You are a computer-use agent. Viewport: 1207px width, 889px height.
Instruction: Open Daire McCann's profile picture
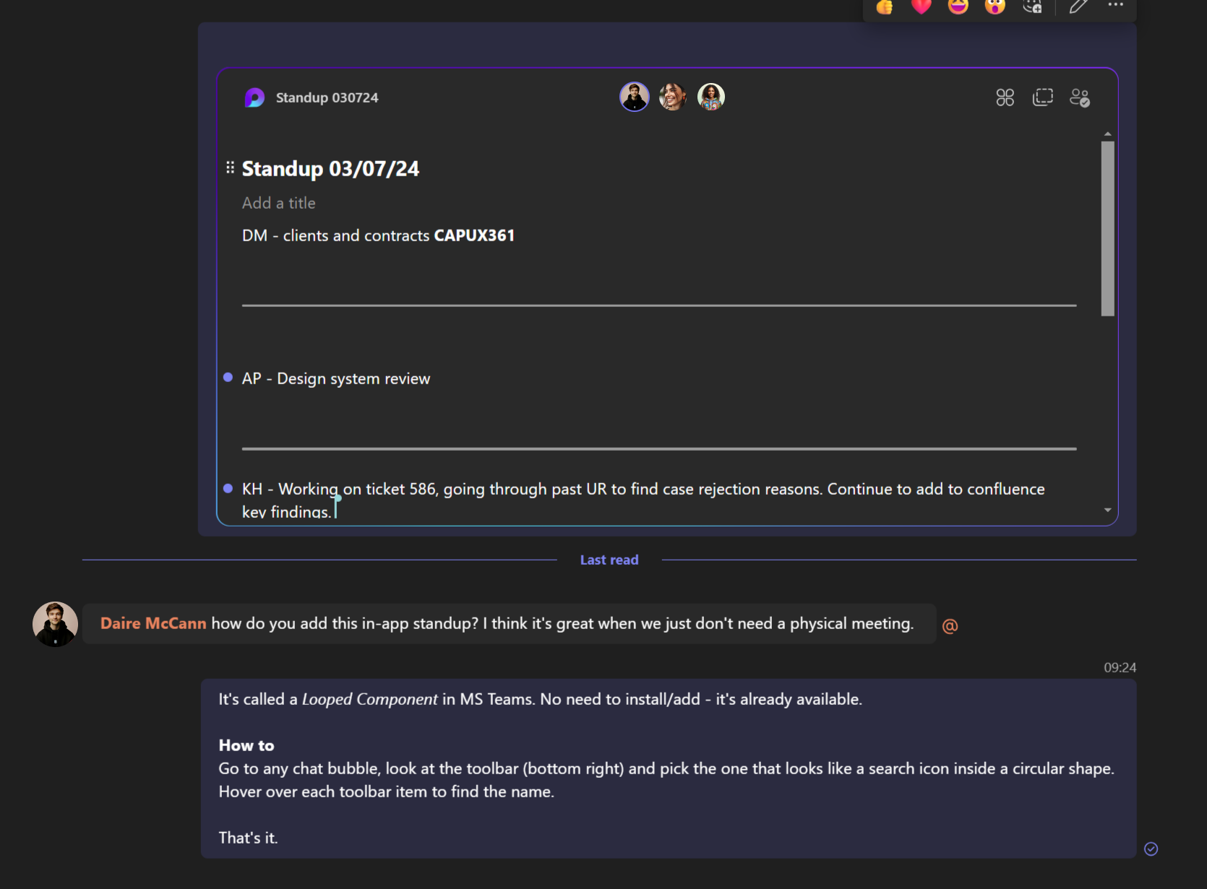[55, 624]
